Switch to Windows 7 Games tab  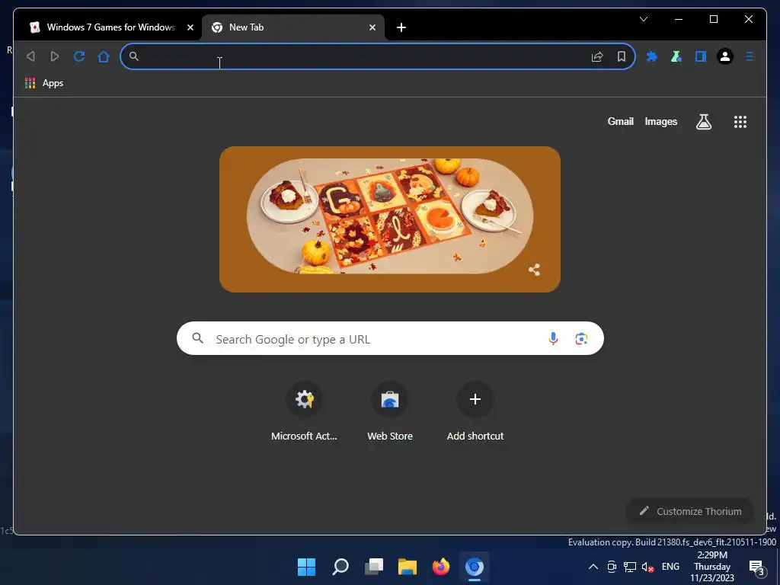click(110, 27)
